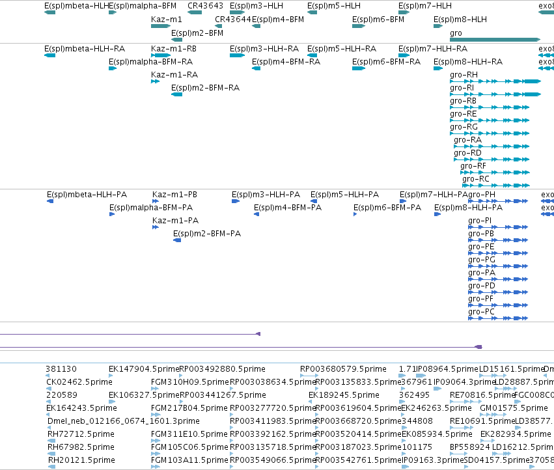Screen dimensions: 554x470
Task: Click the gro-RB transcript label
Action: point(463,101)
